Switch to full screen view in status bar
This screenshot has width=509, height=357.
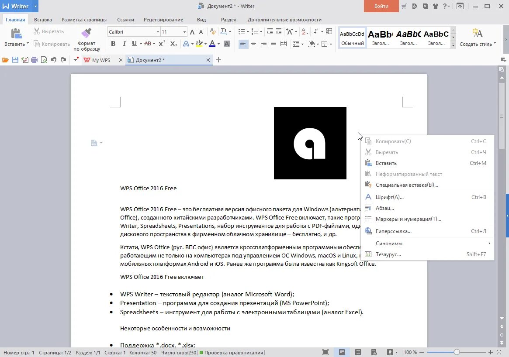[x=325, y=352]
